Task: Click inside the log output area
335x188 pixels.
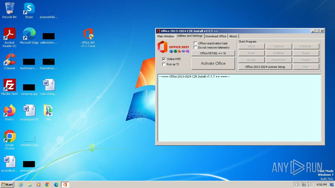Action: (x=239, y=108)
